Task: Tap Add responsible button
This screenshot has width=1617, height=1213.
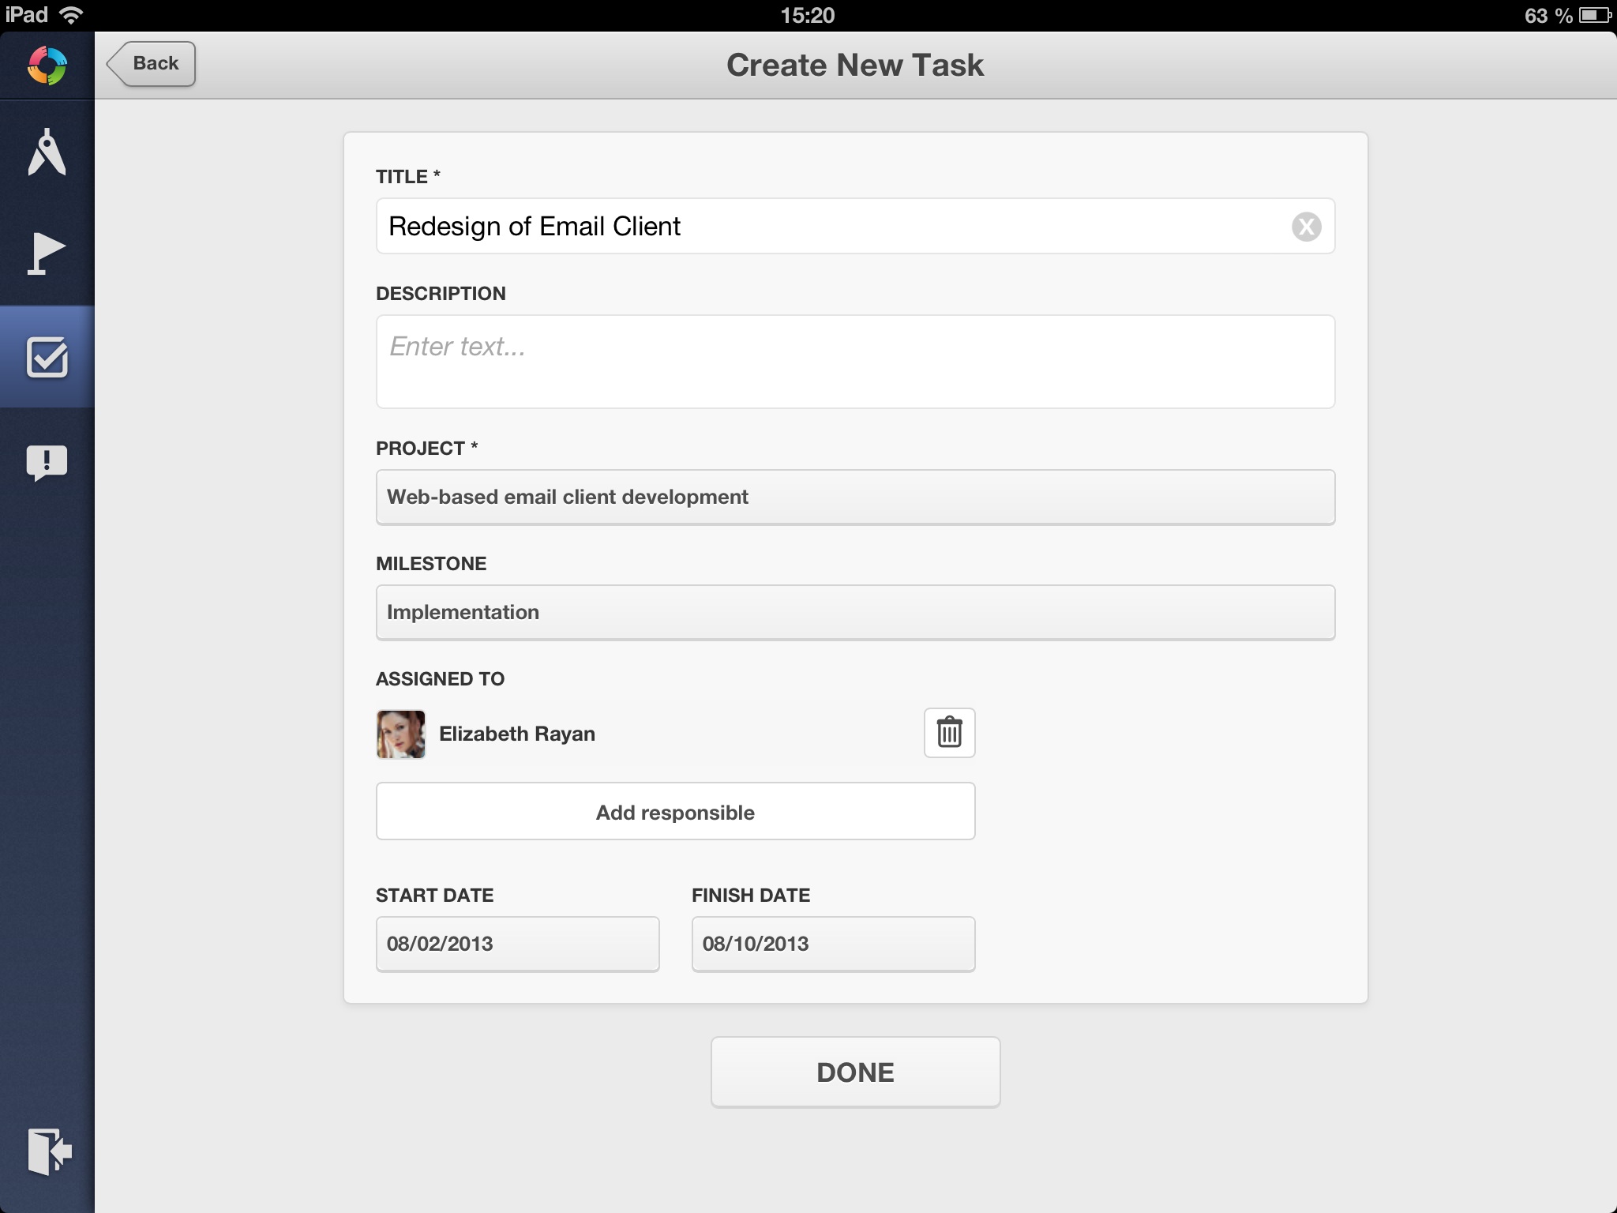Action: pyautogui.click(x=675, y=812)
